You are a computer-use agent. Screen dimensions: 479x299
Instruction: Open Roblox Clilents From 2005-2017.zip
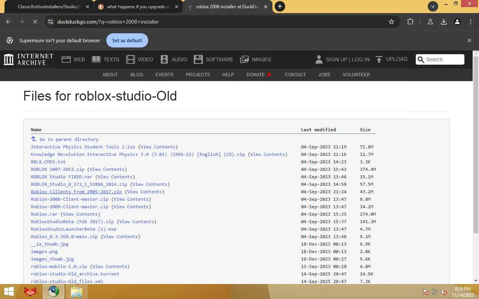point(76,192)
